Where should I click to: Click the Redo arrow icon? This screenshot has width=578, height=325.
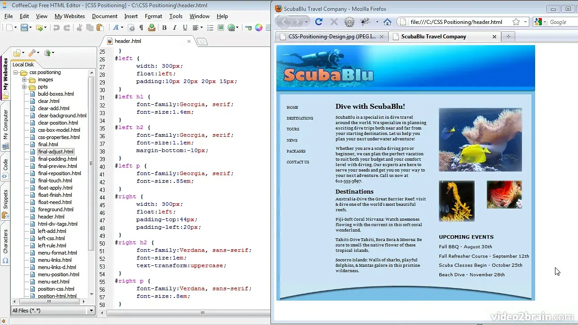[67, 28]
